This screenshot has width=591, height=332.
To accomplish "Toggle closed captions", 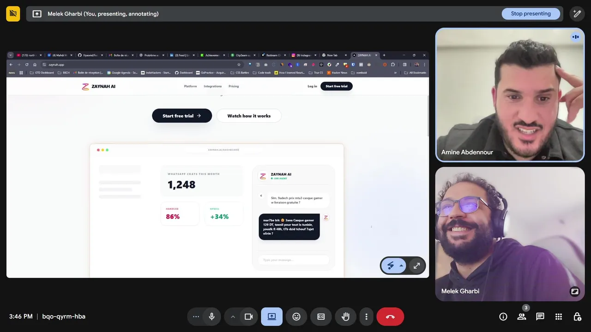I will pos(321,317).
